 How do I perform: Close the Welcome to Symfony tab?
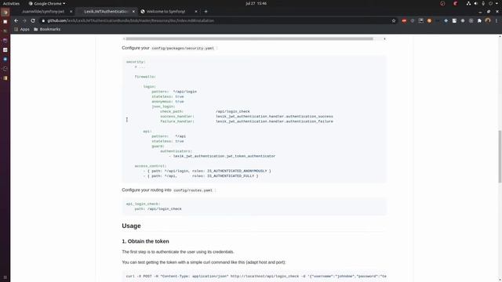click(196, 11)
